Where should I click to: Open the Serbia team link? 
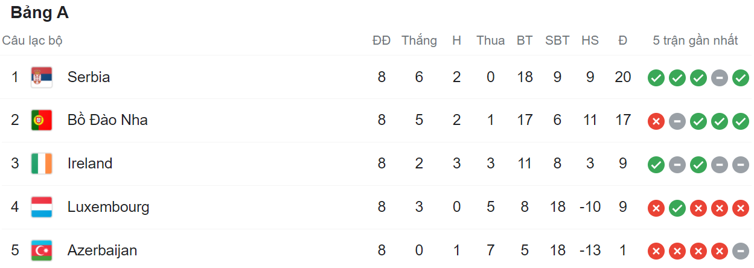click(x=89, y=77)
